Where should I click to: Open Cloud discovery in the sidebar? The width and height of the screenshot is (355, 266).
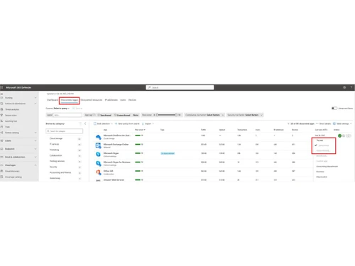point(12,171)
